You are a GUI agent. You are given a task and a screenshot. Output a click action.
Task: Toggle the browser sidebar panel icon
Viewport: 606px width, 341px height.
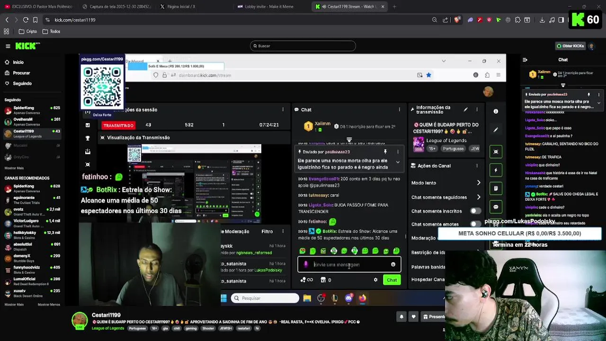[561, 20]
